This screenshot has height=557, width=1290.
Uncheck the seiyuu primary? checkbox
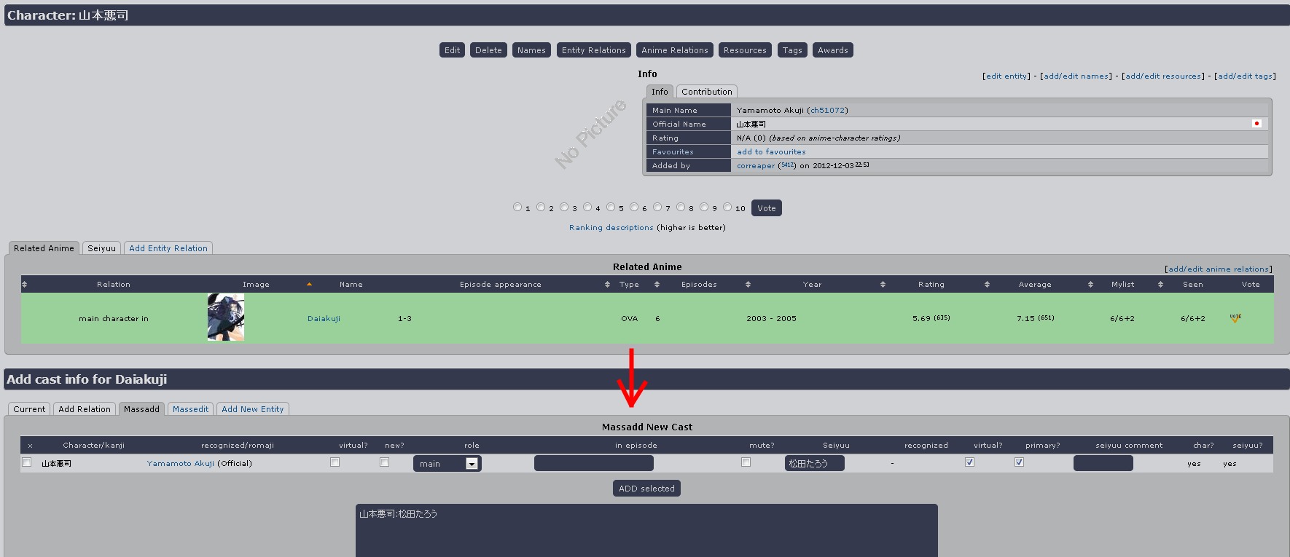(x=1019, y=462)
